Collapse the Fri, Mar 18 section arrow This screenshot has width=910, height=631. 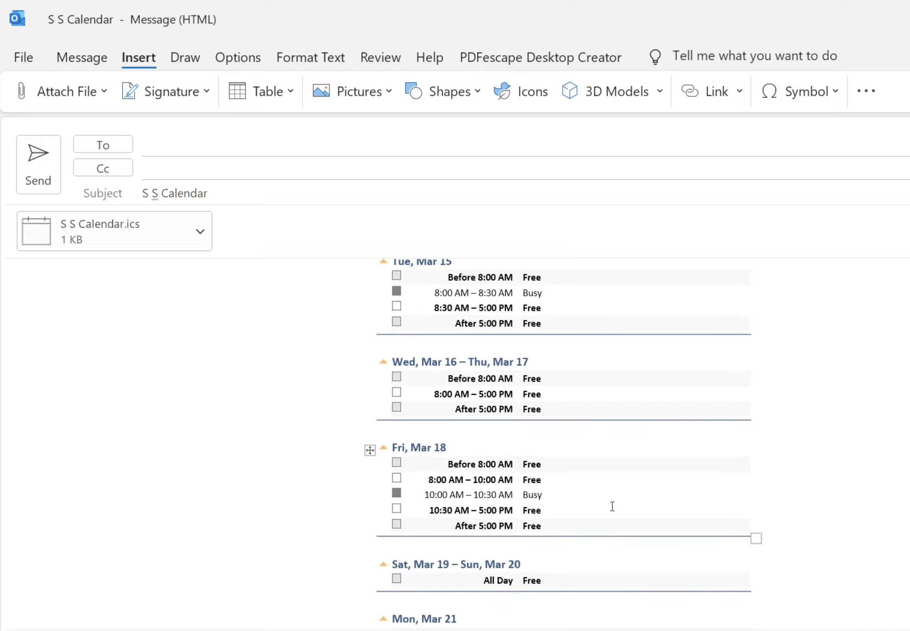coord(383,447)
